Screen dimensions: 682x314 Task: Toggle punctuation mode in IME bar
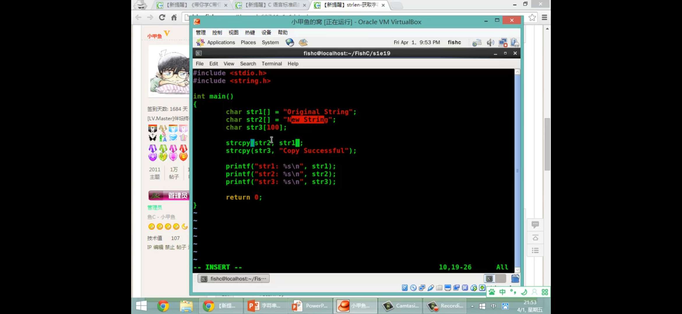tap(513, 292)
